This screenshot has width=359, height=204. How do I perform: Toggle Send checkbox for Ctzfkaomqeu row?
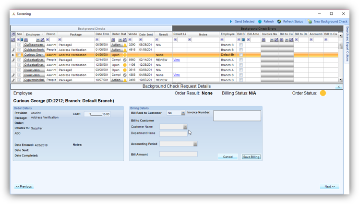[x=19, y=45]
